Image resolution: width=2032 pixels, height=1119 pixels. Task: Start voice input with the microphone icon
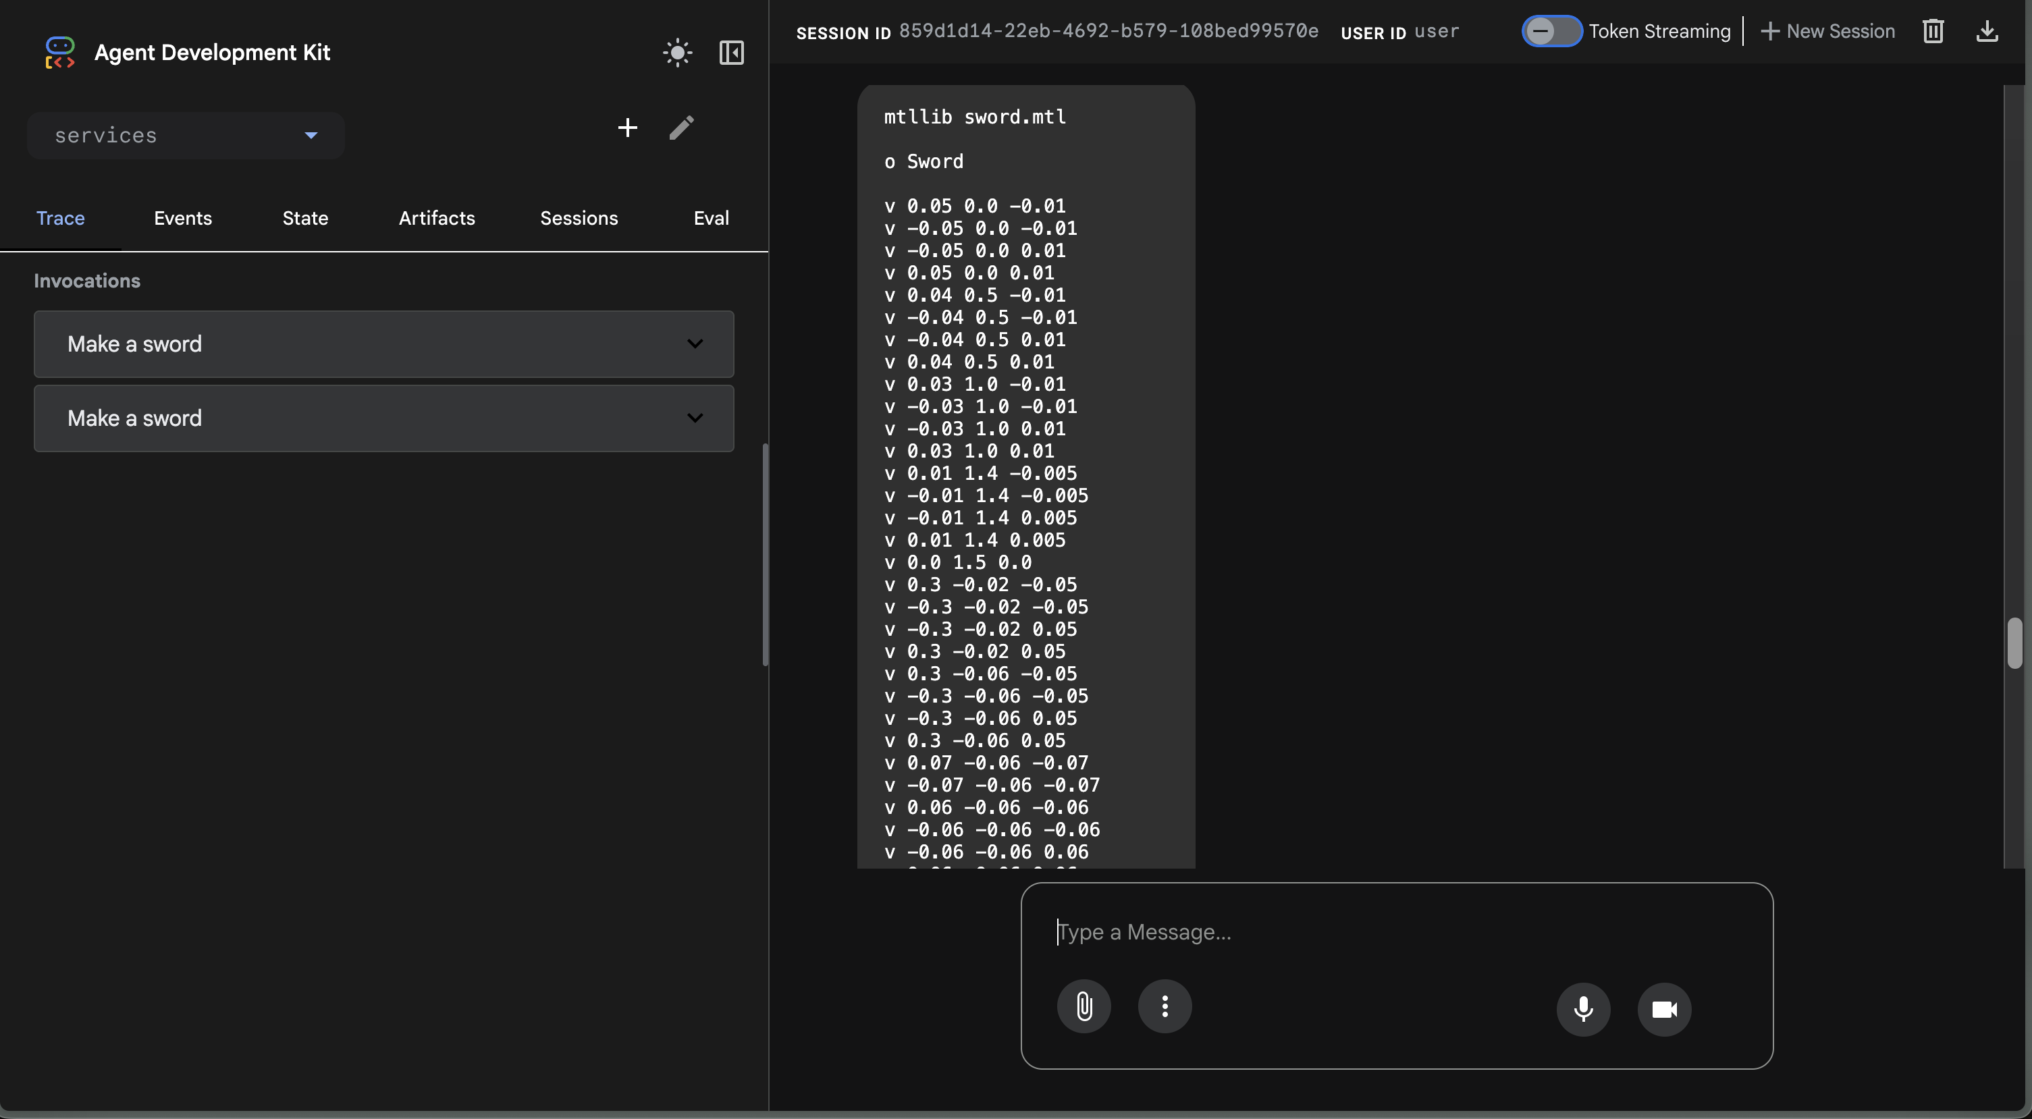pos(1582,1008)
